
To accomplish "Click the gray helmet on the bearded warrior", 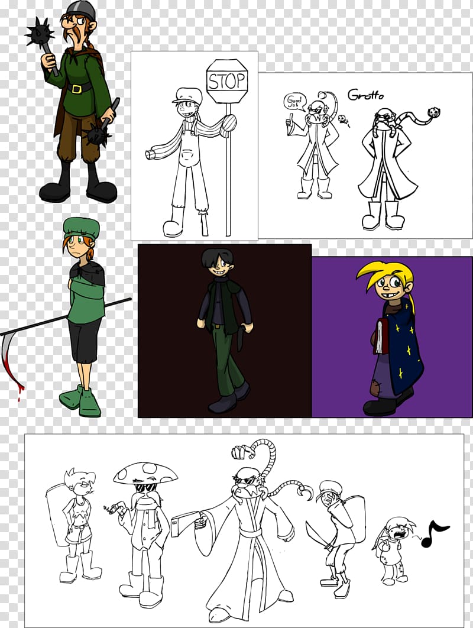I will coord(77,8).
